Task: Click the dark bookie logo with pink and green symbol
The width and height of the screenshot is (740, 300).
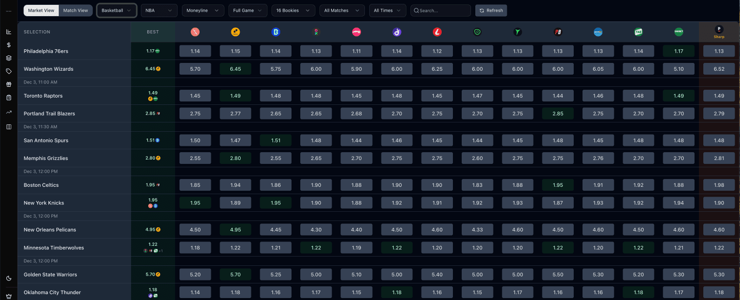Action: point(316,32)
